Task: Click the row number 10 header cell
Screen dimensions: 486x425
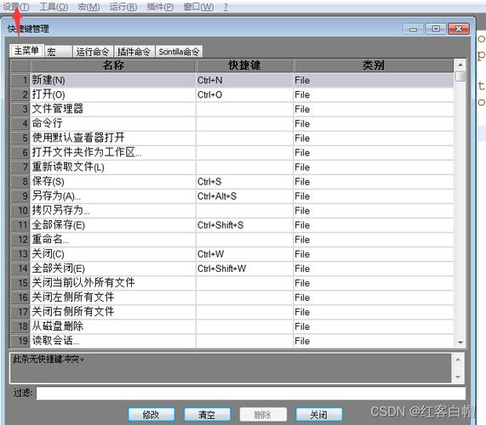Action: 20,211
